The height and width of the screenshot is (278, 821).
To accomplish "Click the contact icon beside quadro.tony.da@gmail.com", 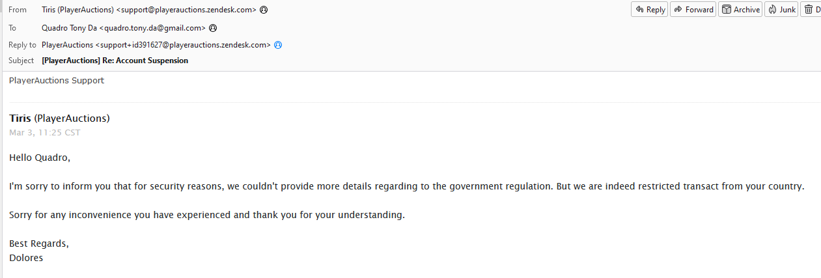I will [212, 28].
